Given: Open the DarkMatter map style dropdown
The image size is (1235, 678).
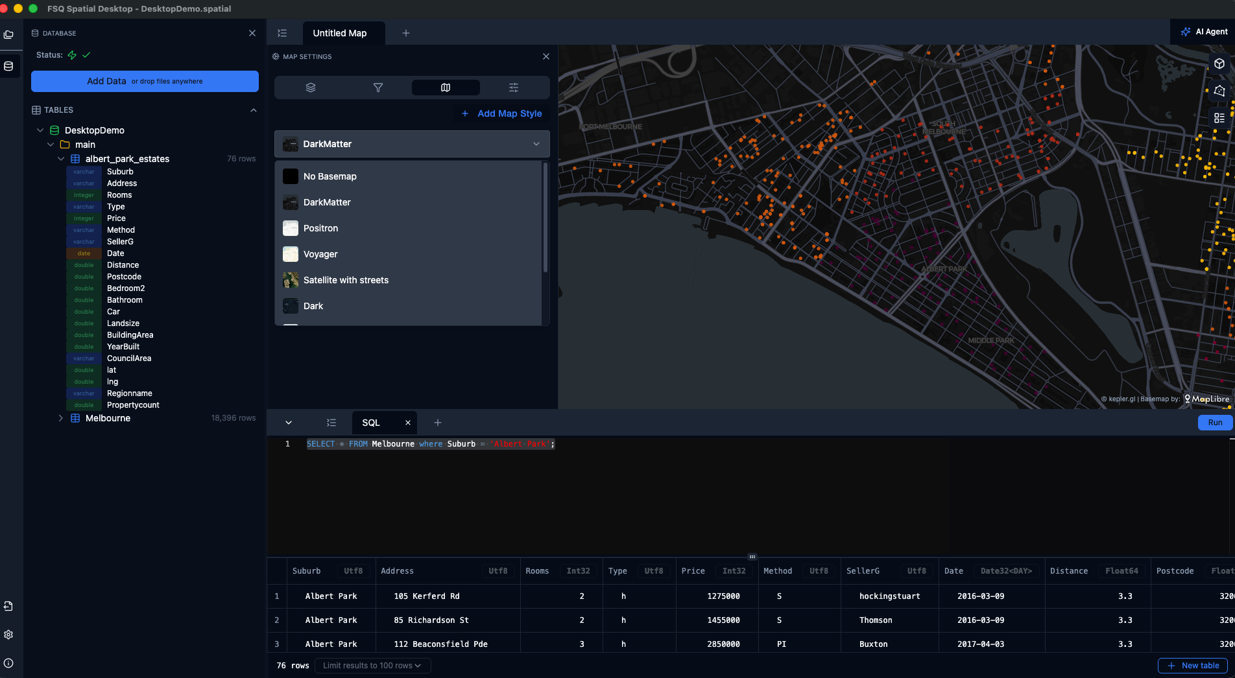Looking at the screenshot, I should pyautogui.click(x=412, y=144).
